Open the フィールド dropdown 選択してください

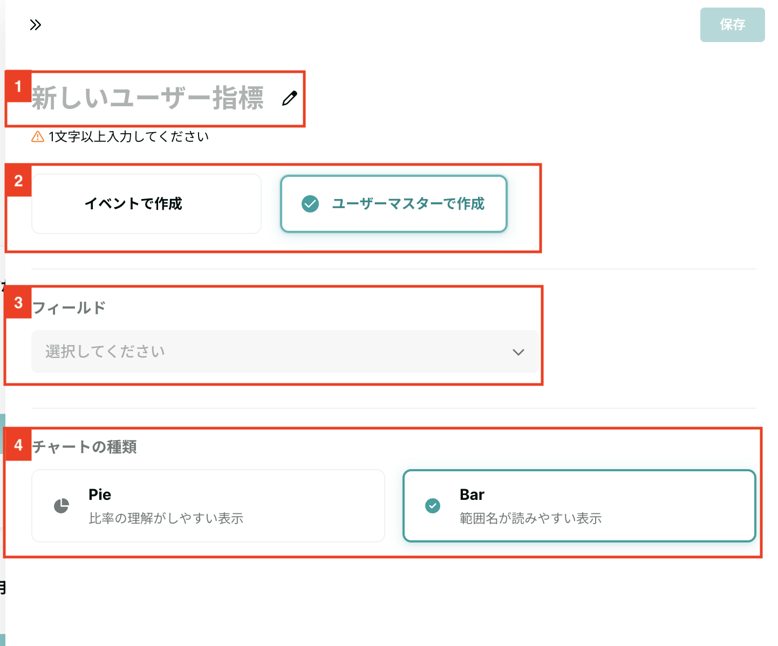point(284,352)
